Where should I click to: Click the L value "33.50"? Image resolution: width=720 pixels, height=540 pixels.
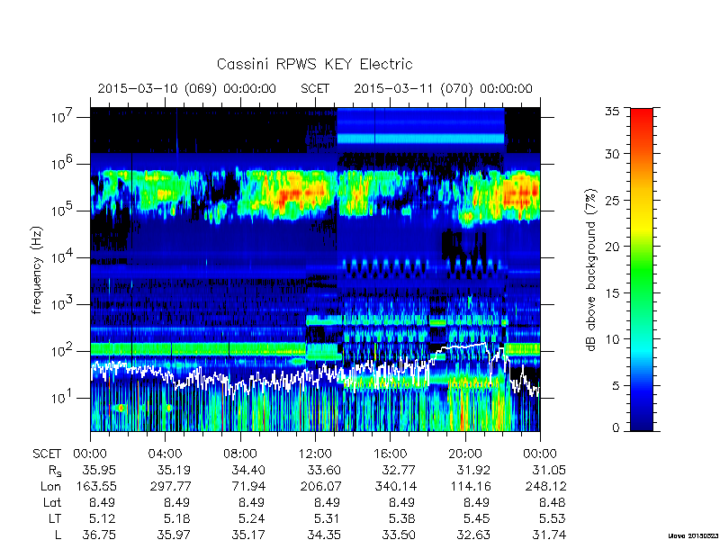399,535
